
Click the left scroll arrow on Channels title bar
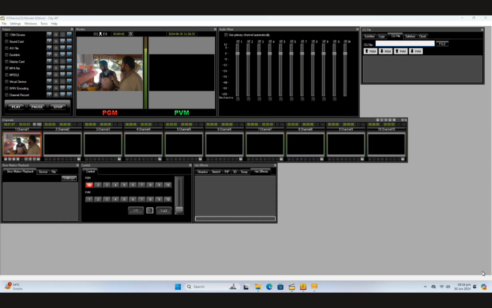coord(378,120)
